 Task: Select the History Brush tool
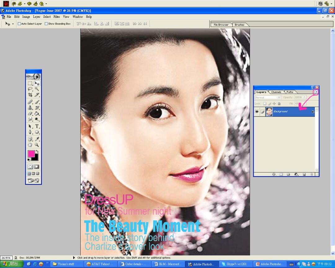click(x=37, y=108)
